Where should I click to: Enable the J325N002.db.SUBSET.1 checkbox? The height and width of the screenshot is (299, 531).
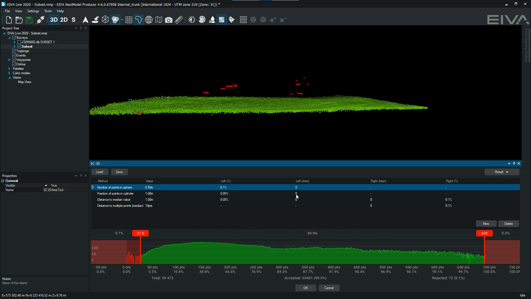19,42
